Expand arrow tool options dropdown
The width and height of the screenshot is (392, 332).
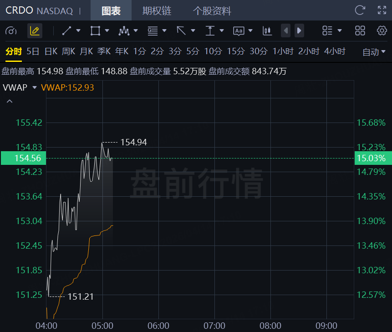point(193,31)
